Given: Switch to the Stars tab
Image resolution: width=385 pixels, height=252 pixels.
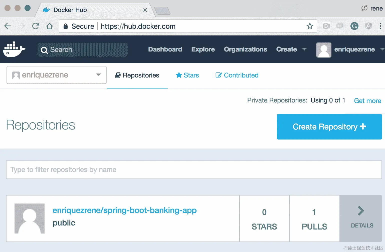Looking at the screenshot, I should (x=187, y=75).
